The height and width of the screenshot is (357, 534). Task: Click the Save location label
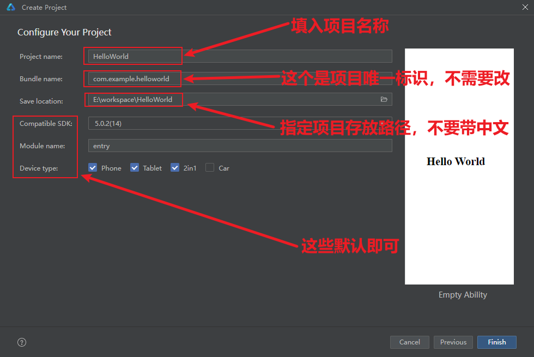41,101
